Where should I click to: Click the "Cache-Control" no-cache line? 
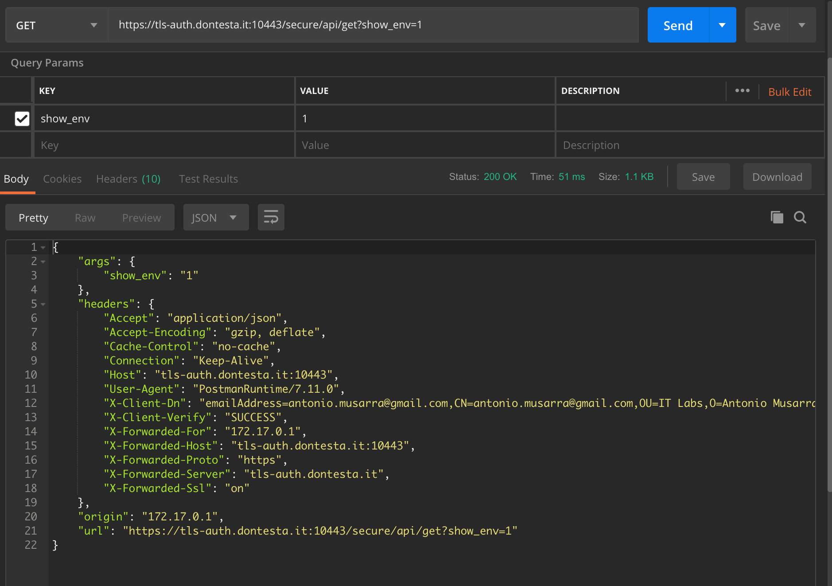192,346
